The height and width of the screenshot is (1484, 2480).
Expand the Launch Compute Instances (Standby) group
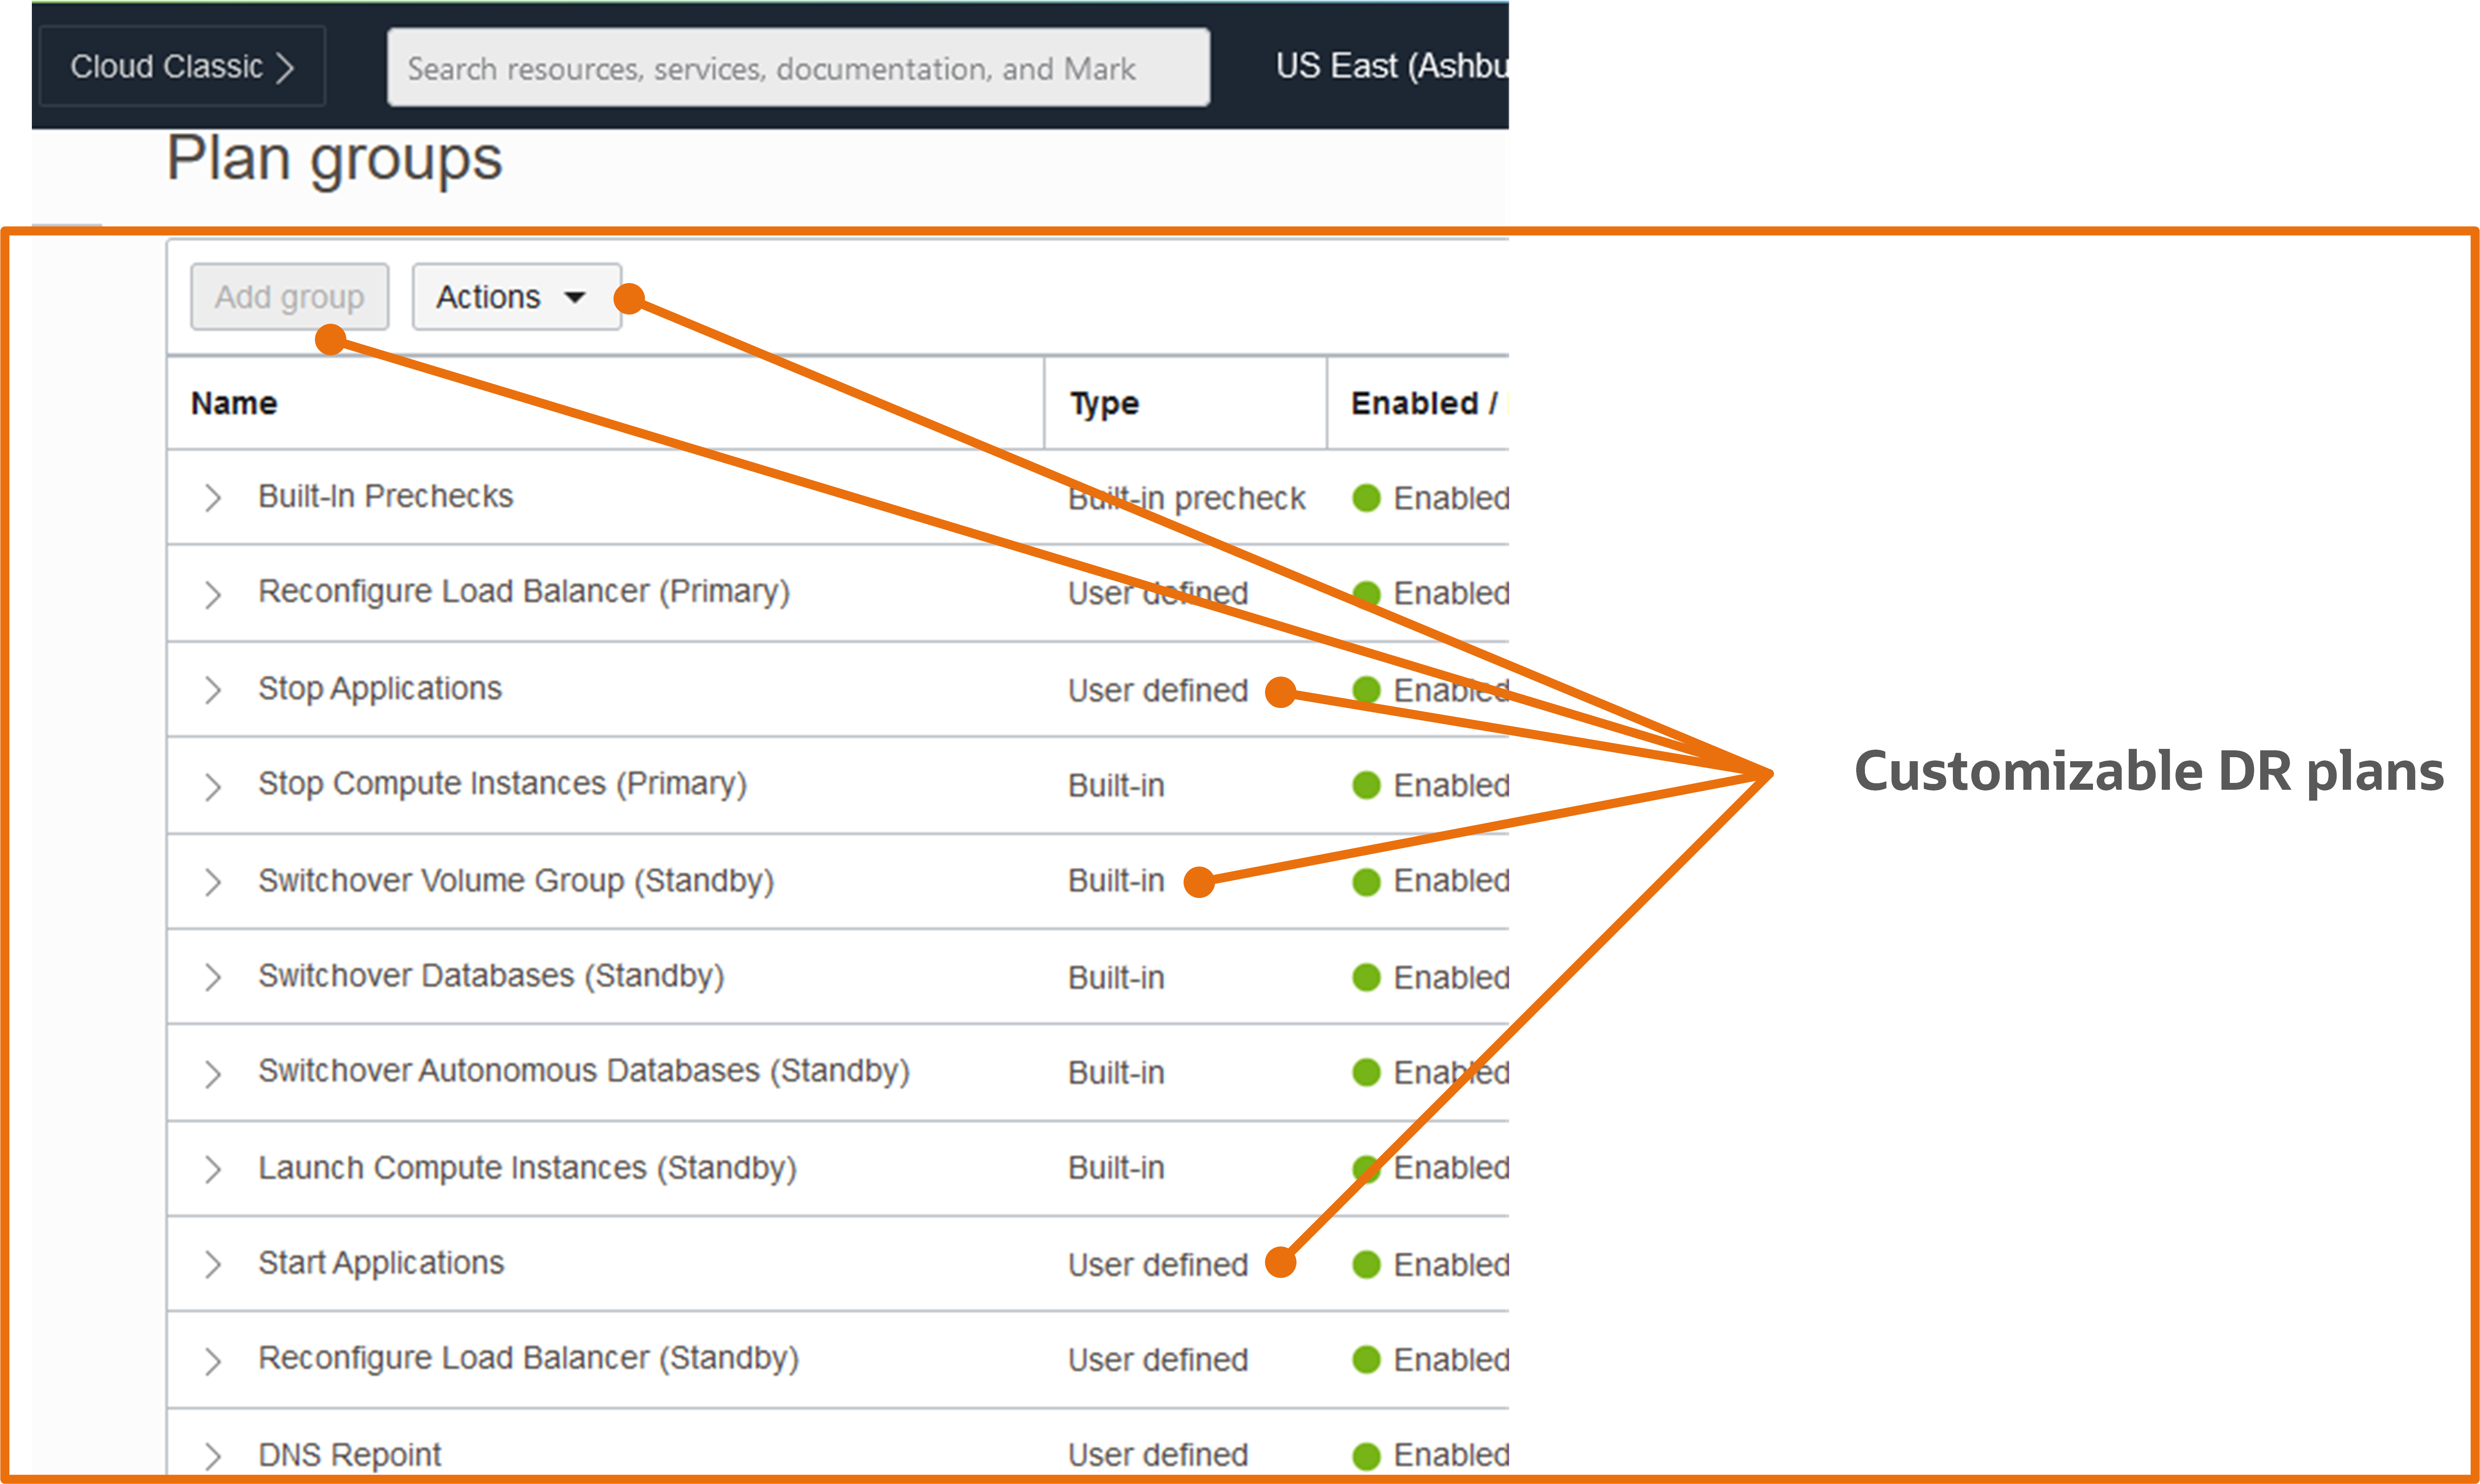coord(213,1168)
